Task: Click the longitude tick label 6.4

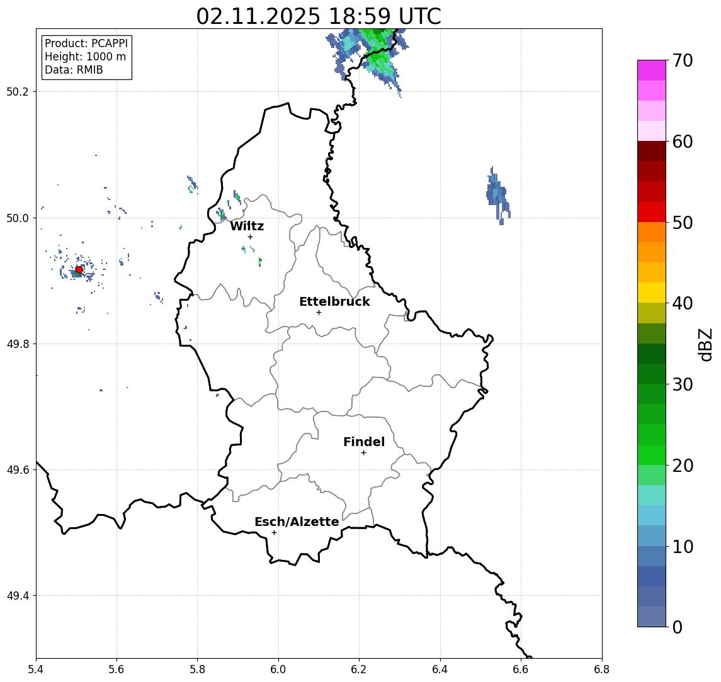Action: (x=440, y=669)
